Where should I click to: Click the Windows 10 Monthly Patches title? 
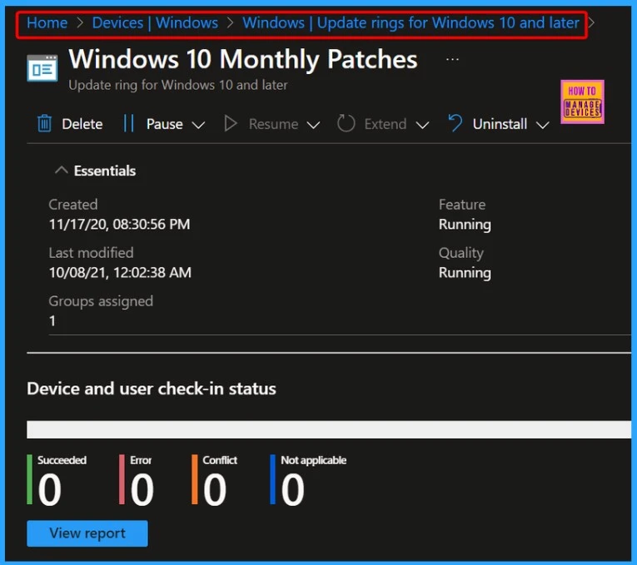[243, 60]
